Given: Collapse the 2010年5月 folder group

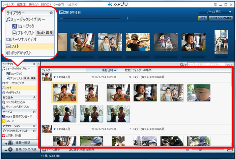Looking at the screenshot, I should click(55, 129).
